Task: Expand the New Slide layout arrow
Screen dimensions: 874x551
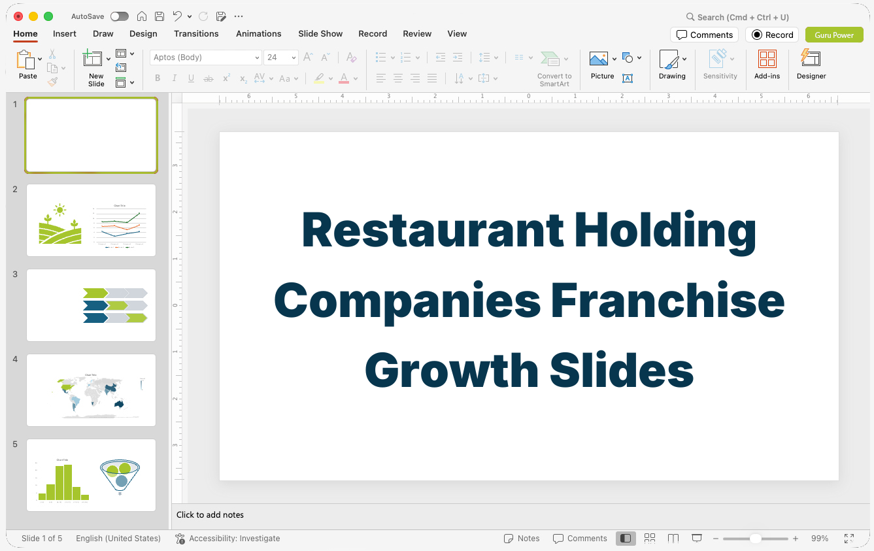Action: [109, 59]
